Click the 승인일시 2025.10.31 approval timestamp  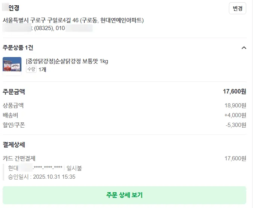coord(42,176)
